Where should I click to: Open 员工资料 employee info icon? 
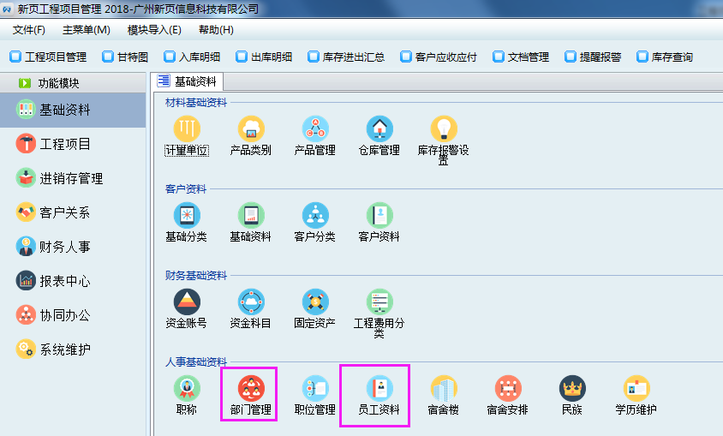point(379,388)
